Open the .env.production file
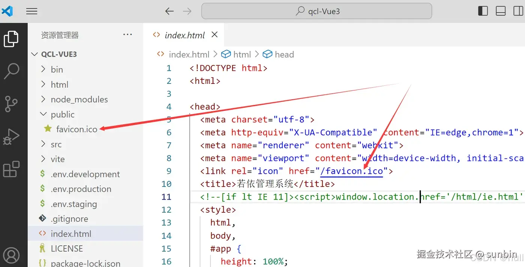The height and width of the screenshot is (267, 525). pos(85,189)
